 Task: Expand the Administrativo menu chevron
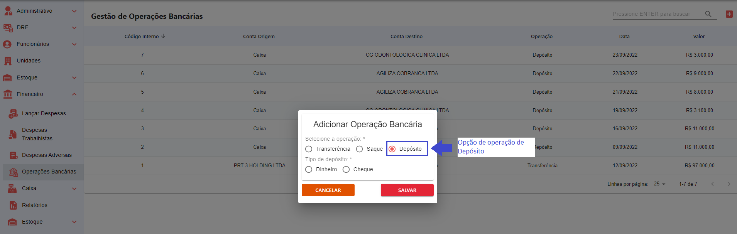click(74, 11)
